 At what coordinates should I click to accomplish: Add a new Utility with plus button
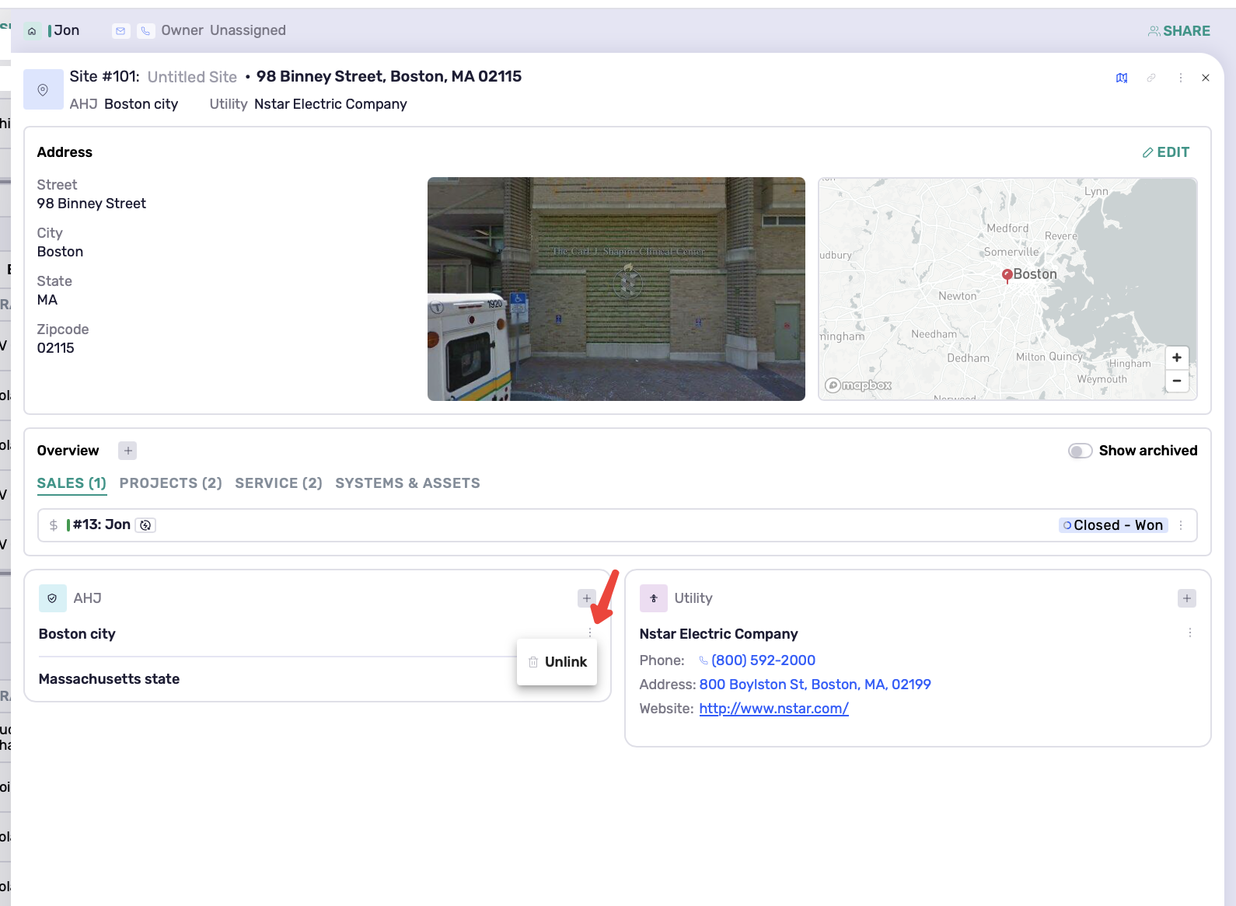click(x=1187, y=598)
